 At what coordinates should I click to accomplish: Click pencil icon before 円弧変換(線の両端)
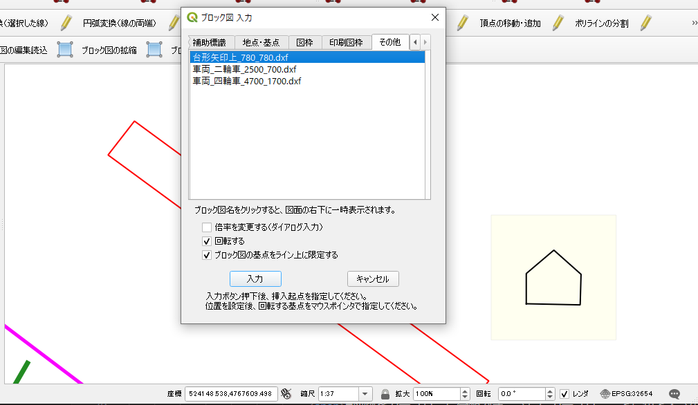(66, 23)
